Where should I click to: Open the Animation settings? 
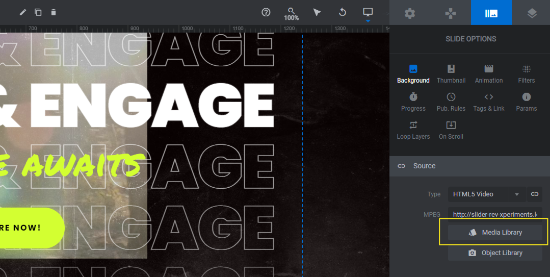[x=489, y=74]
